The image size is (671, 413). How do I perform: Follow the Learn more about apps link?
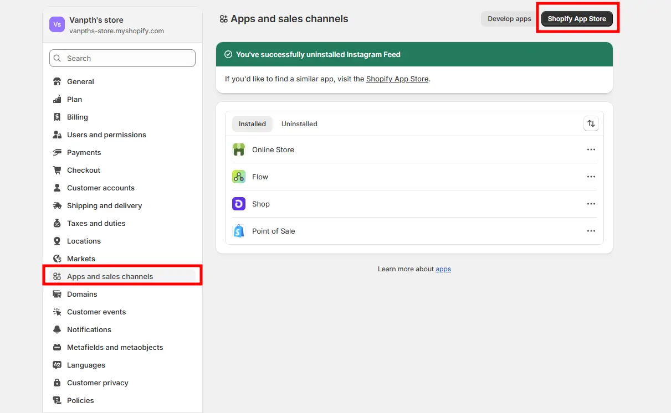pos(443,269)
